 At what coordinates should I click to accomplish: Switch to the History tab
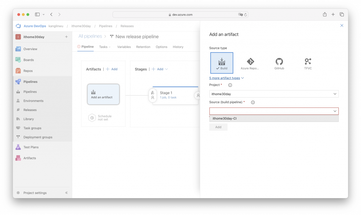click(x=178, y=47)
